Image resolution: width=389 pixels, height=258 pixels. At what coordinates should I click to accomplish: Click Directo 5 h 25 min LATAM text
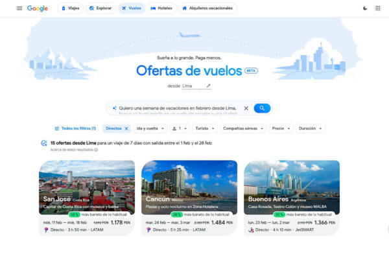tap(179, 230)
